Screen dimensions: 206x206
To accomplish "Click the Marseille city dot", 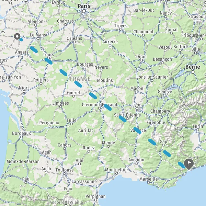I will 148,183.
